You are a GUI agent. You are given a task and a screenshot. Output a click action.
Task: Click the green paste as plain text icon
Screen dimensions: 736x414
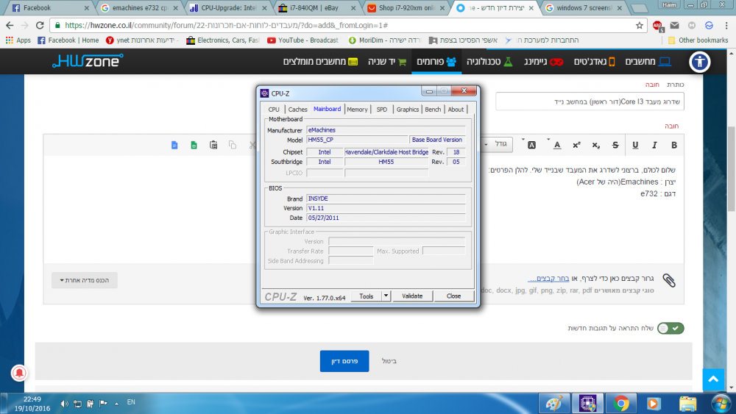coord(194,145)
